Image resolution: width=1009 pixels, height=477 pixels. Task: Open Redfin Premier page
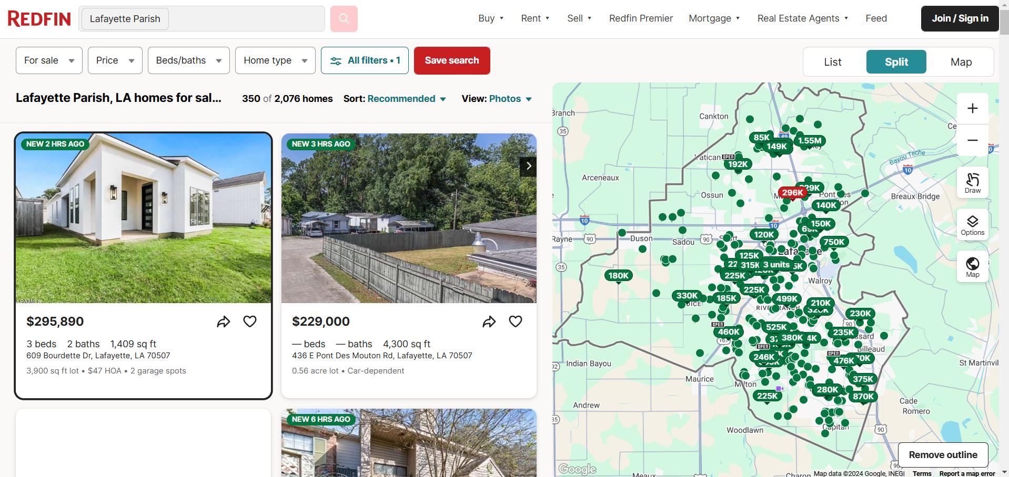(x=641, y=18)
